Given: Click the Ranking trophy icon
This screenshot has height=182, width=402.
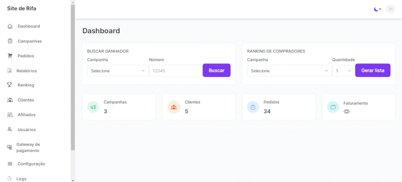Looking at the screenshot, I should (10, 85).
